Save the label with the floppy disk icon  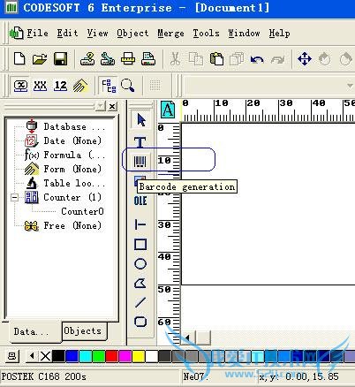pos(60,58)
